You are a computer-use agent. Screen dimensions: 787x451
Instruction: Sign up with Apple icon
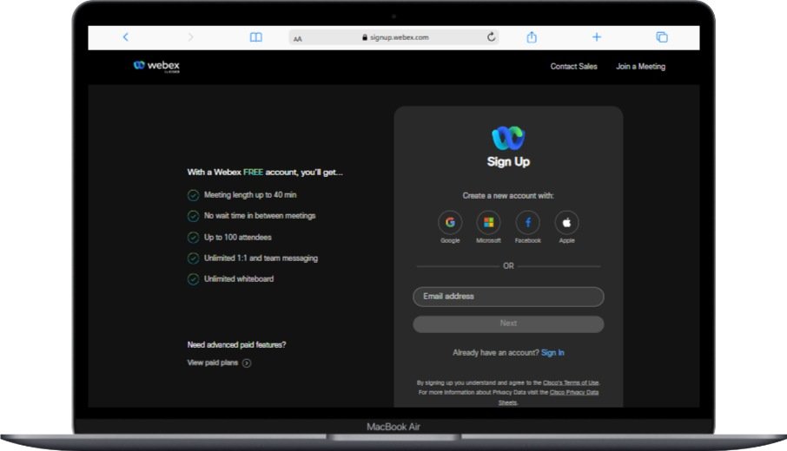pos(566,223)
